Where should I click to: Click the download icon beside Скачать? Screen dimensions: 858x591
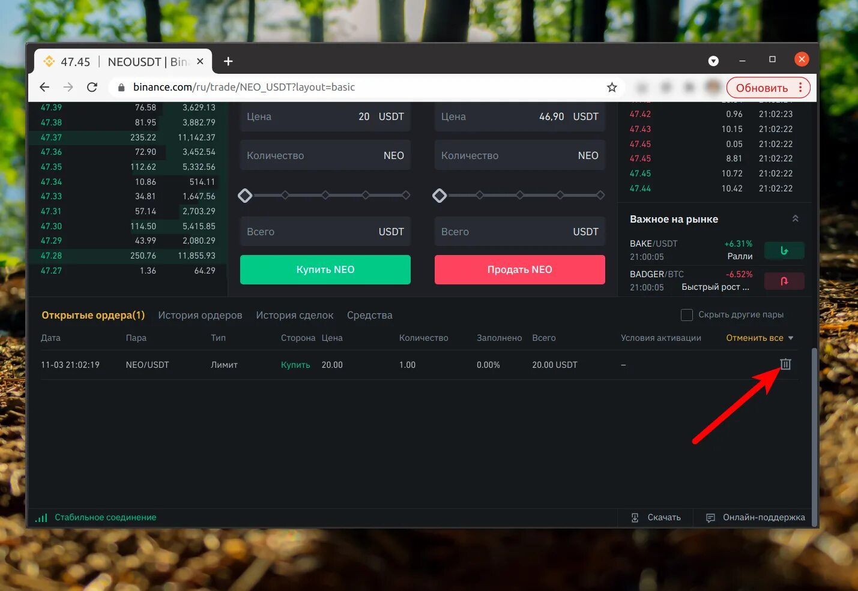coord(635,517)
